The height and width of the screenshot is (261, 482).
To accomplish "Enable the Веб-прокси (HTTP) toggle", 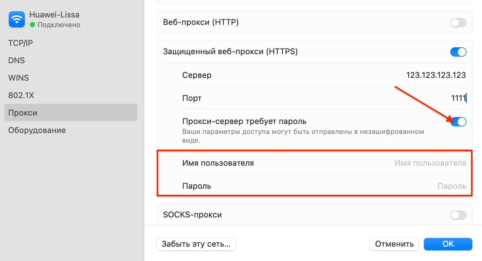I will 458,23.
